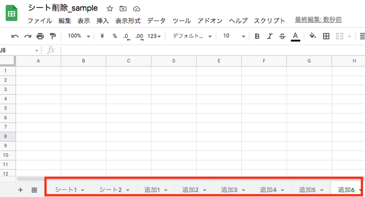Open the ヘルプ menu
Image resolution: width=365 pixels, height=197 pixels.
click(x=238, y=21)
